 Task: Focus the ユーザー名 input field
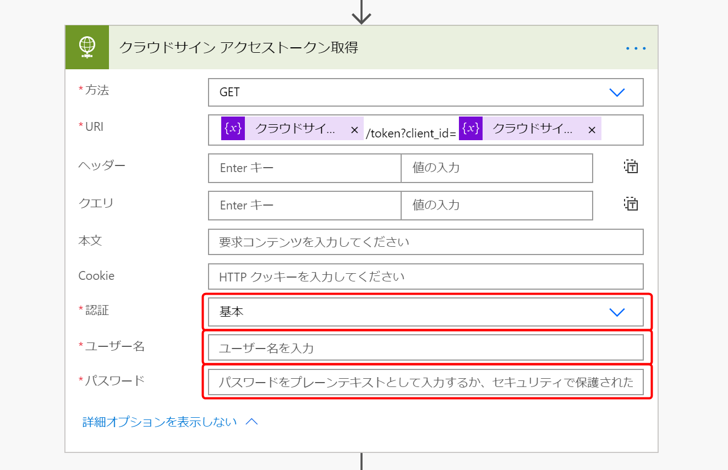[x=425, y=347]
